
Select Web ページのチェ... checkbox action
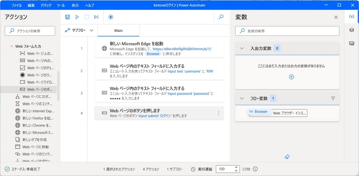37,68
